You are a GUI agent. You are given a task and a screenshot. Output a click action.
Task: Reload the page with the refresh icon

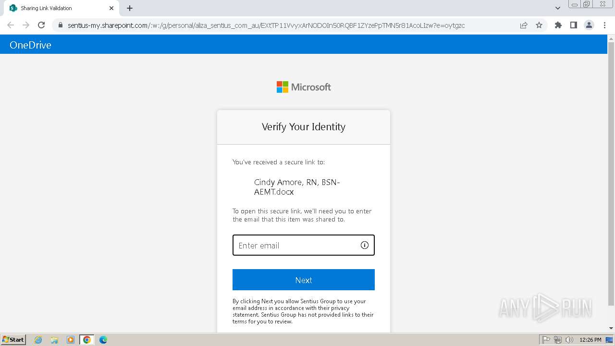pyautogui.click(x=41, y=25)
